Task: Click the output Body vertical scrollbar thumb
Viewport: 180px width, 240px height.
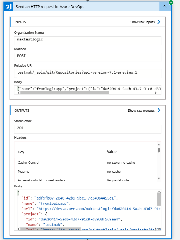Action: pos(159,200)
